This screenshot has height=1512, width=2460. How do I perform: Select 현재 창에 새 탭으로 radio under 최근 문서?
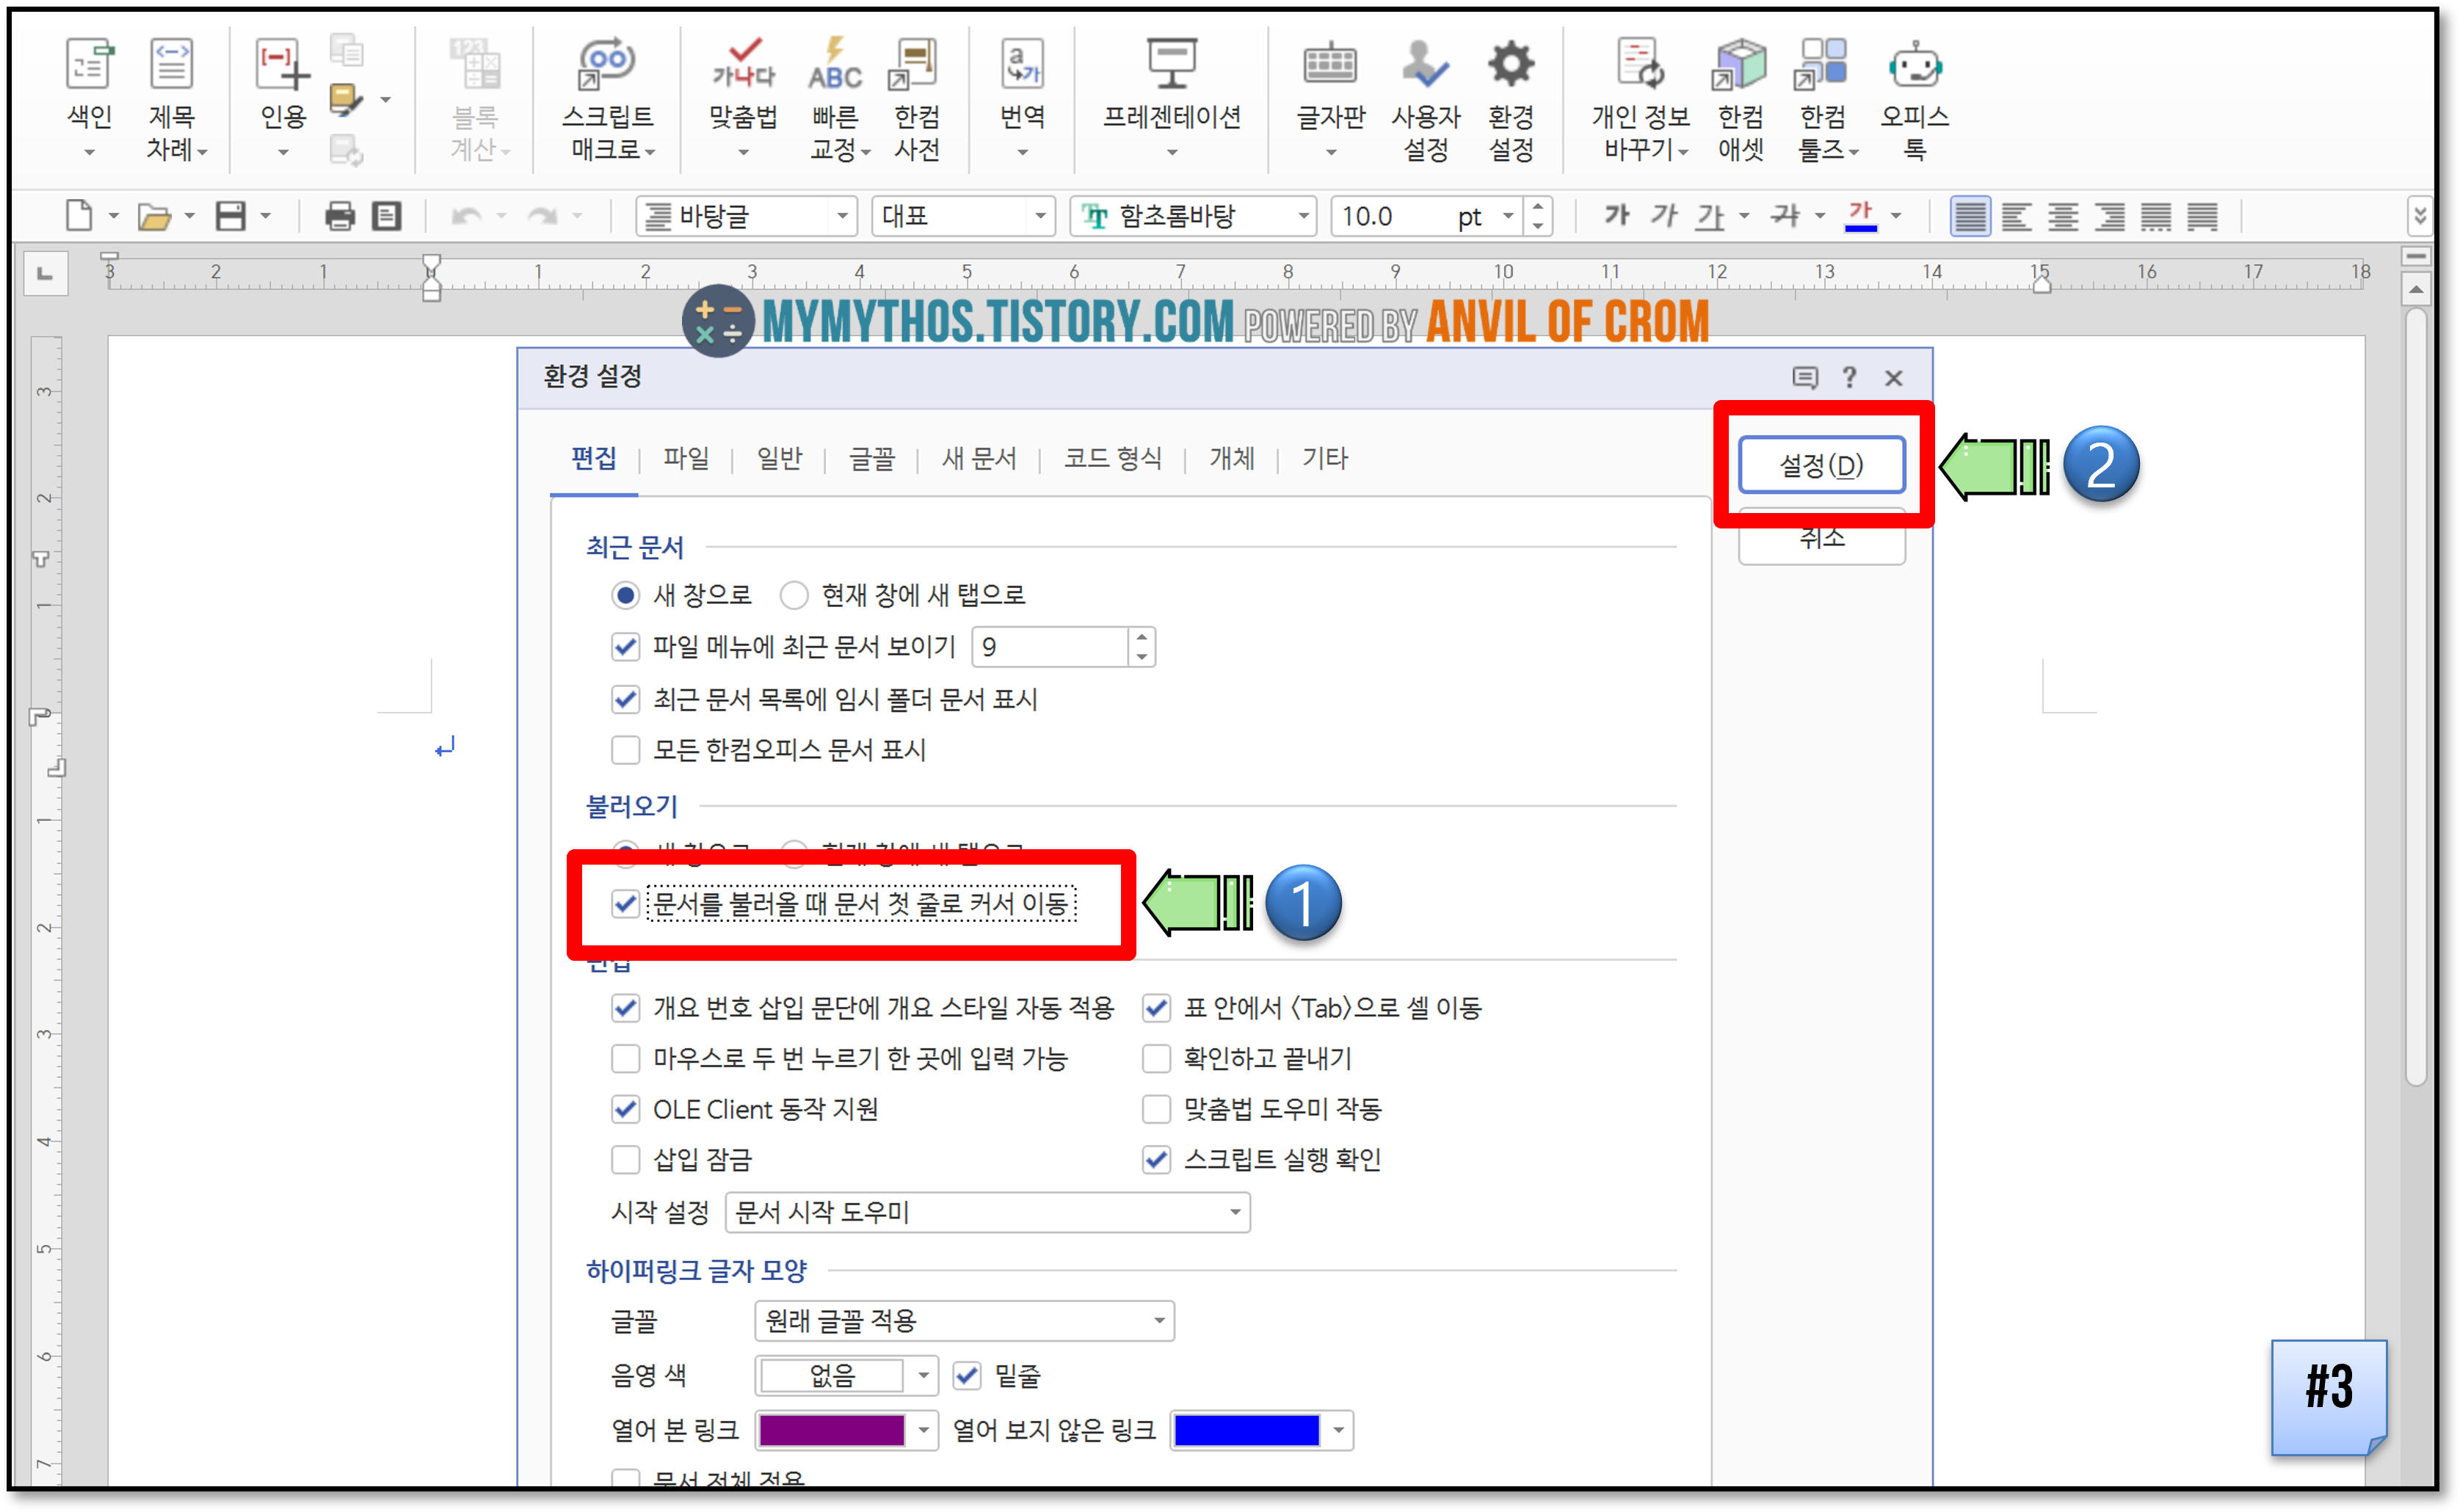[794, 596]
